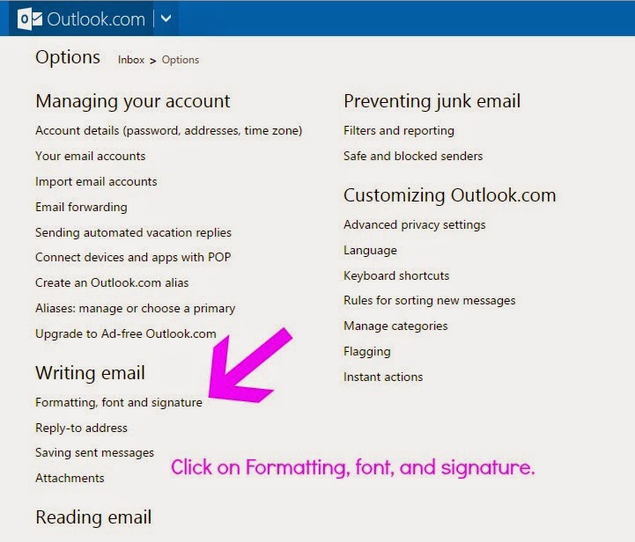Image resolution: width=635 pixels, height=542 pixels.
Task: Open Email forwarding settings
Action: (x=81, y=207)
